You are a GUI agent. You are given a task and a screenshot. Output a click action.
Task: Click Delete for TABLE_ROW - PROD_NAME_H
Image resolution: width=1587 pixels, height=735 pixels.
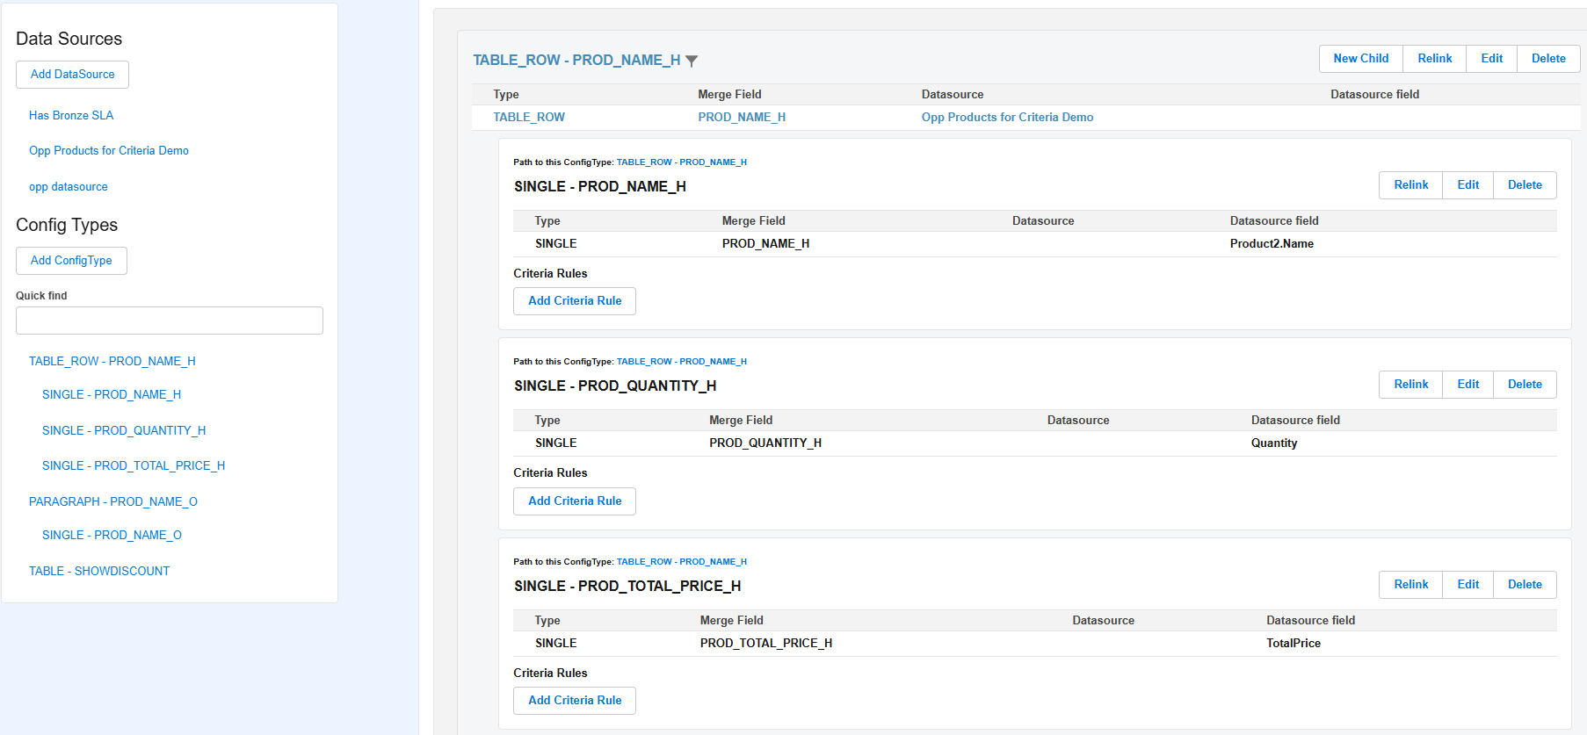[1548, 59]
